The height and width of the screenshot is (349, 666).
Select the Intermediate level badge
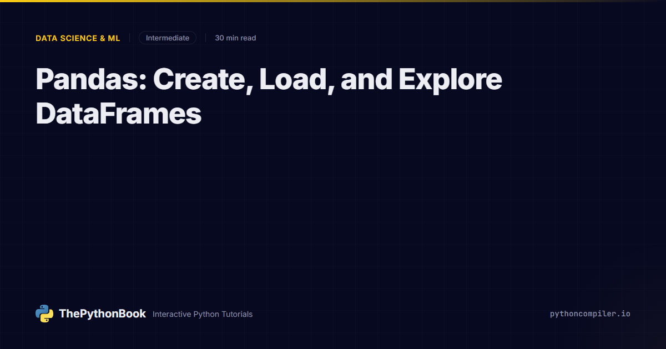[168, 38]
